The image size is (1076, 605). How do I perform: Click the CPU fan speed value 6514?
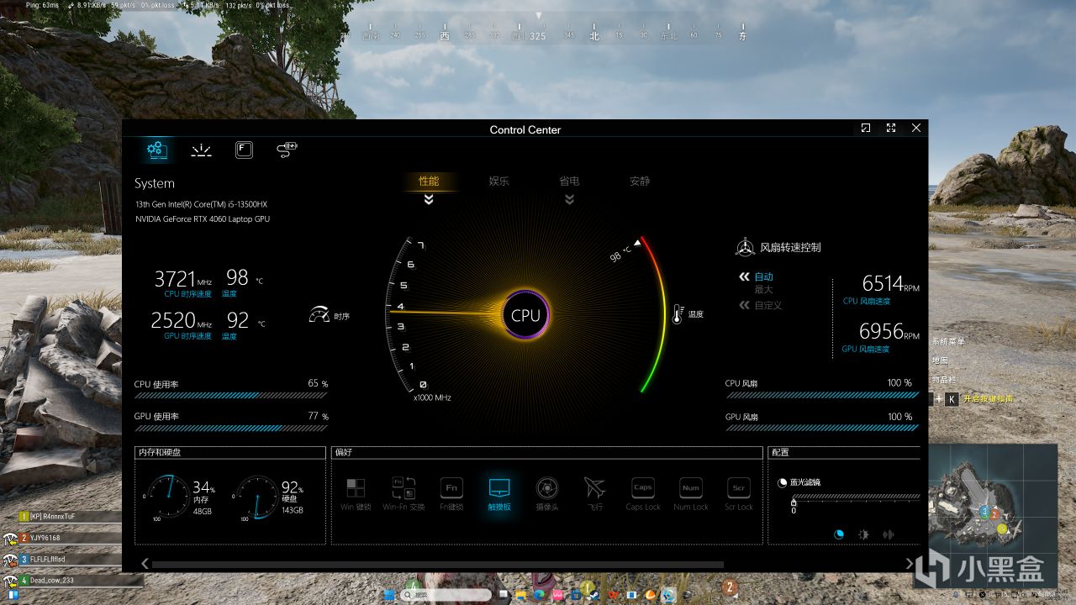(x=883, y=283)
